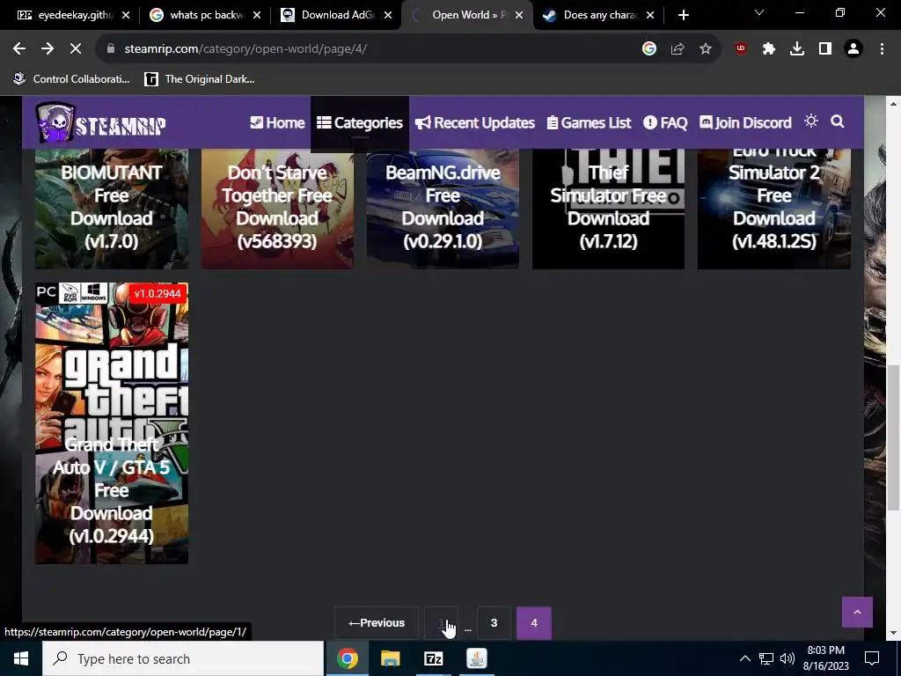Open the FAQ page
Viewport: 901px width, 676px height.
coord(665,122)
